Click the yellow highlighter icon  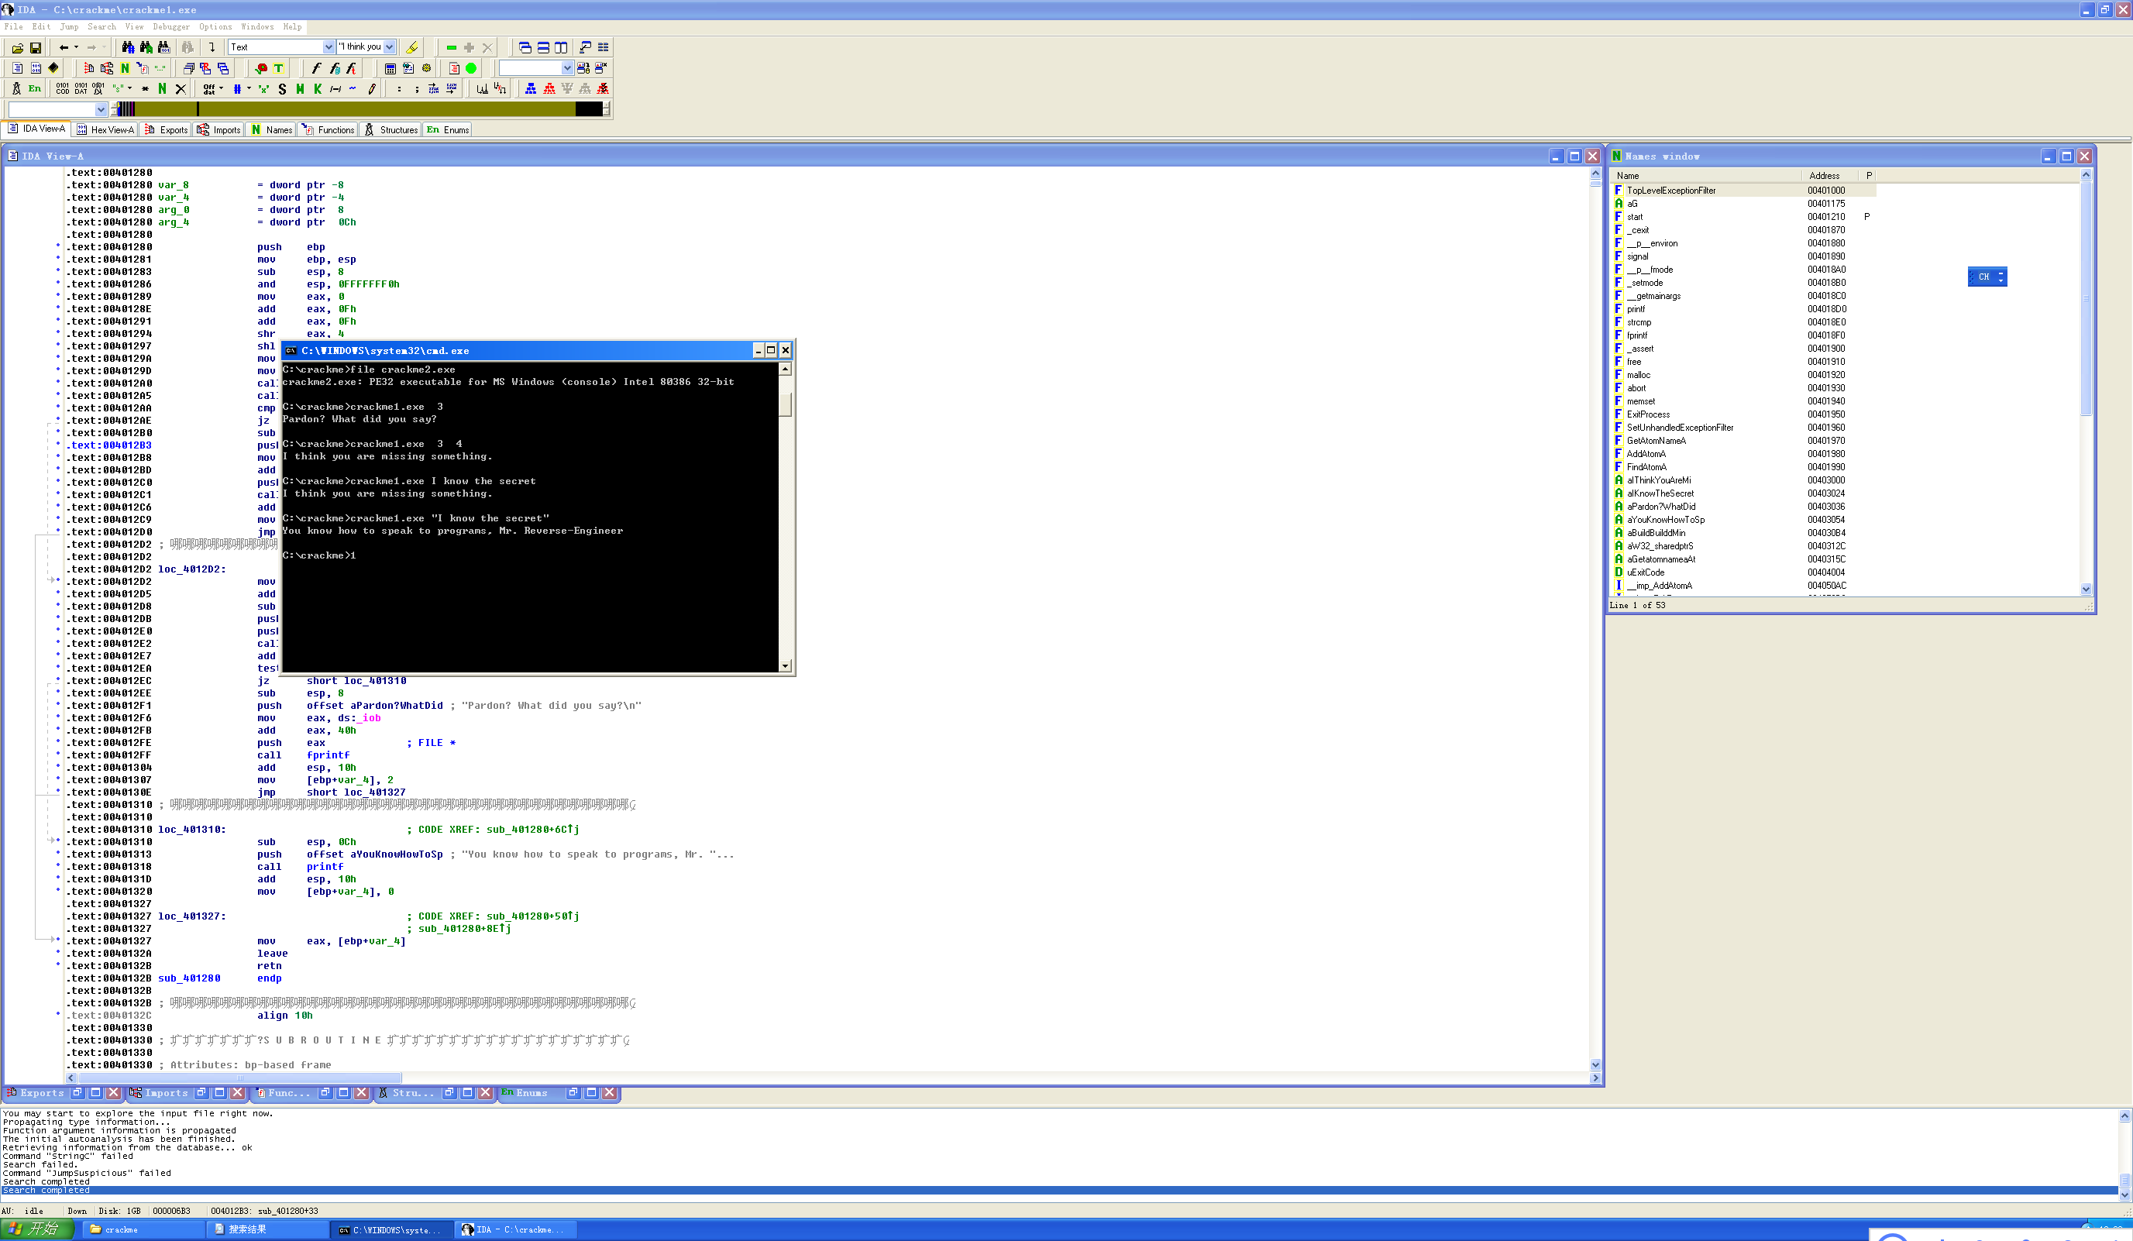(412, 47)
